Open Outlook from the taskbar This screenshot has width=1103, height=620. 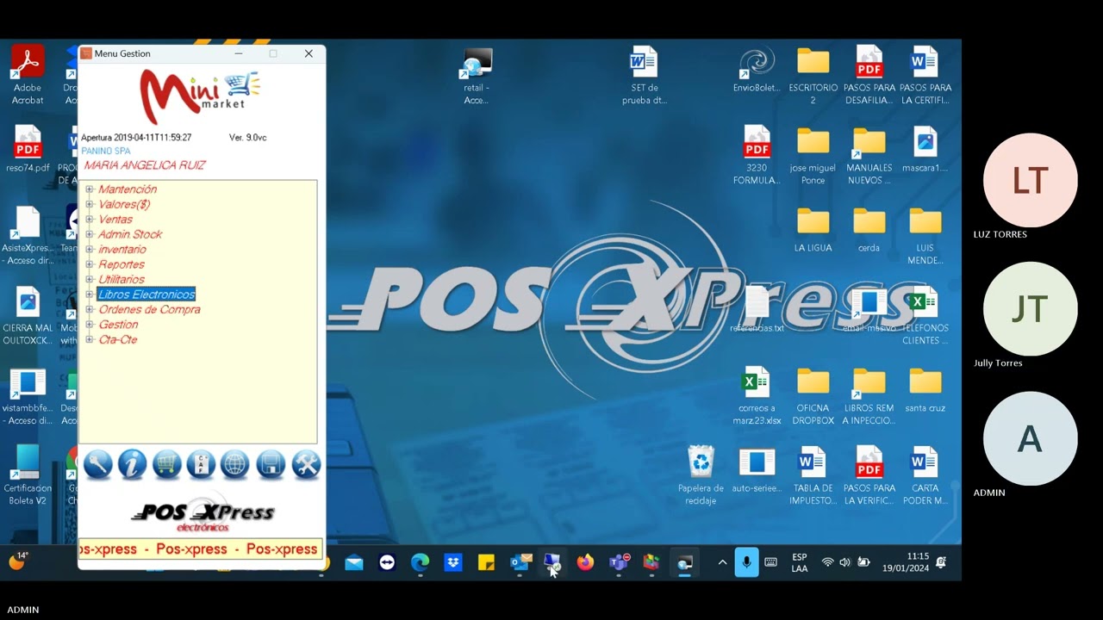coord(520,562)
